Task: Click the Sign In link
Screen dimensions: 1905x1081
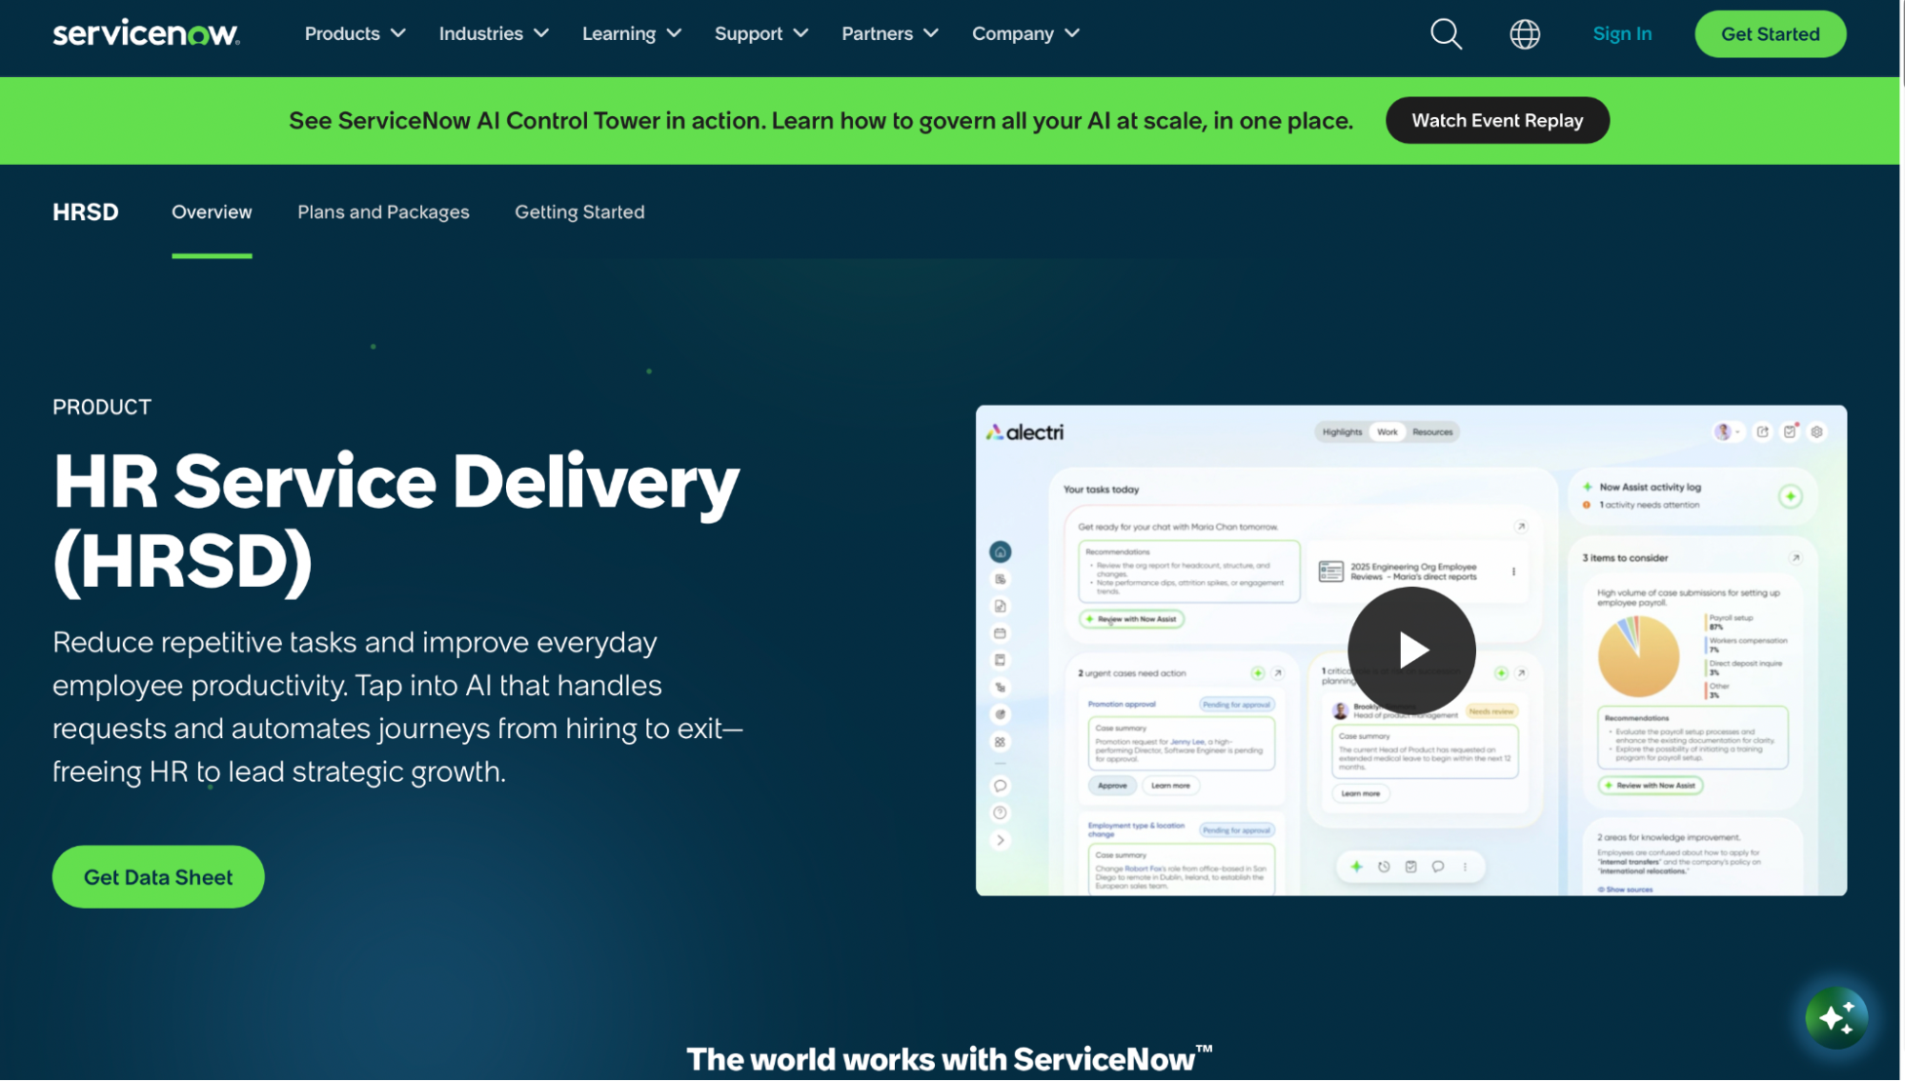Action: [1622, 34]
